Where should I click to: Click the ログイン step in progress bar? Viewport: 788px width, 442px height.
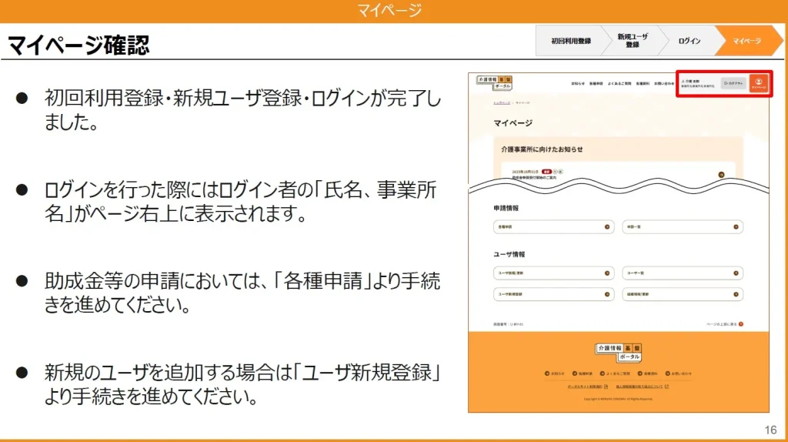(x=689, y=41)
